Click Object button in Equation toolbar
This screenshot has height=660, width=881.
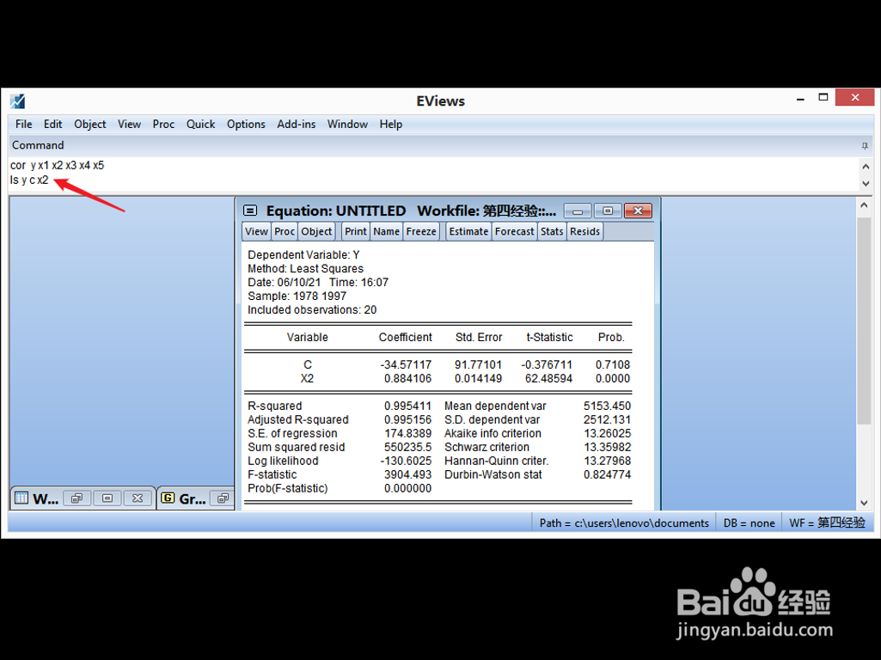316,231
